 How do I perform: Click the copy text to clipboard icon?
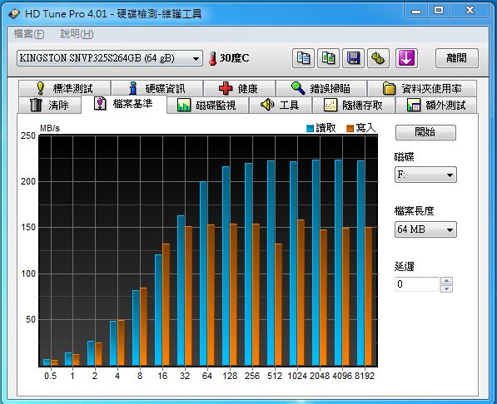[x=303, y=58]
